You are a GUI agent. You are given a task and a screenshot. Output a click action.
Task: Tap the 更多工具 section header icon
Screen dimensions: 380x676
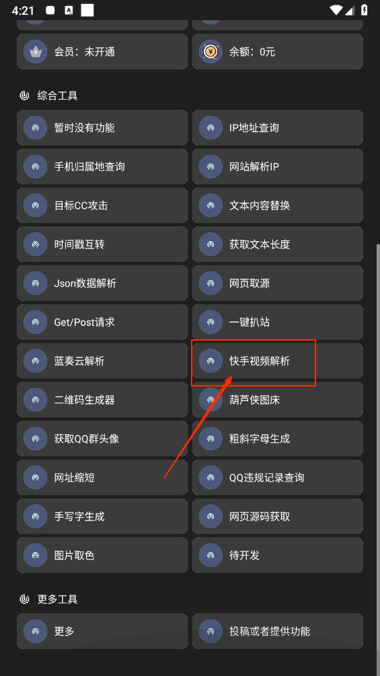25,599
